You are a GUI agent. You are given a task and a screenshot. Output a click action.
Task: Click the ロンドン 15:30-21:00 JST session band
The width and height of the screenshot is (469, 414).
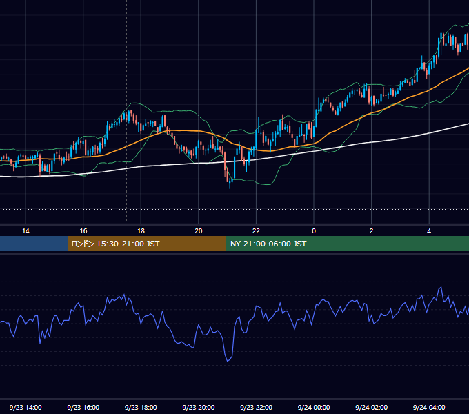click(146, 244)
